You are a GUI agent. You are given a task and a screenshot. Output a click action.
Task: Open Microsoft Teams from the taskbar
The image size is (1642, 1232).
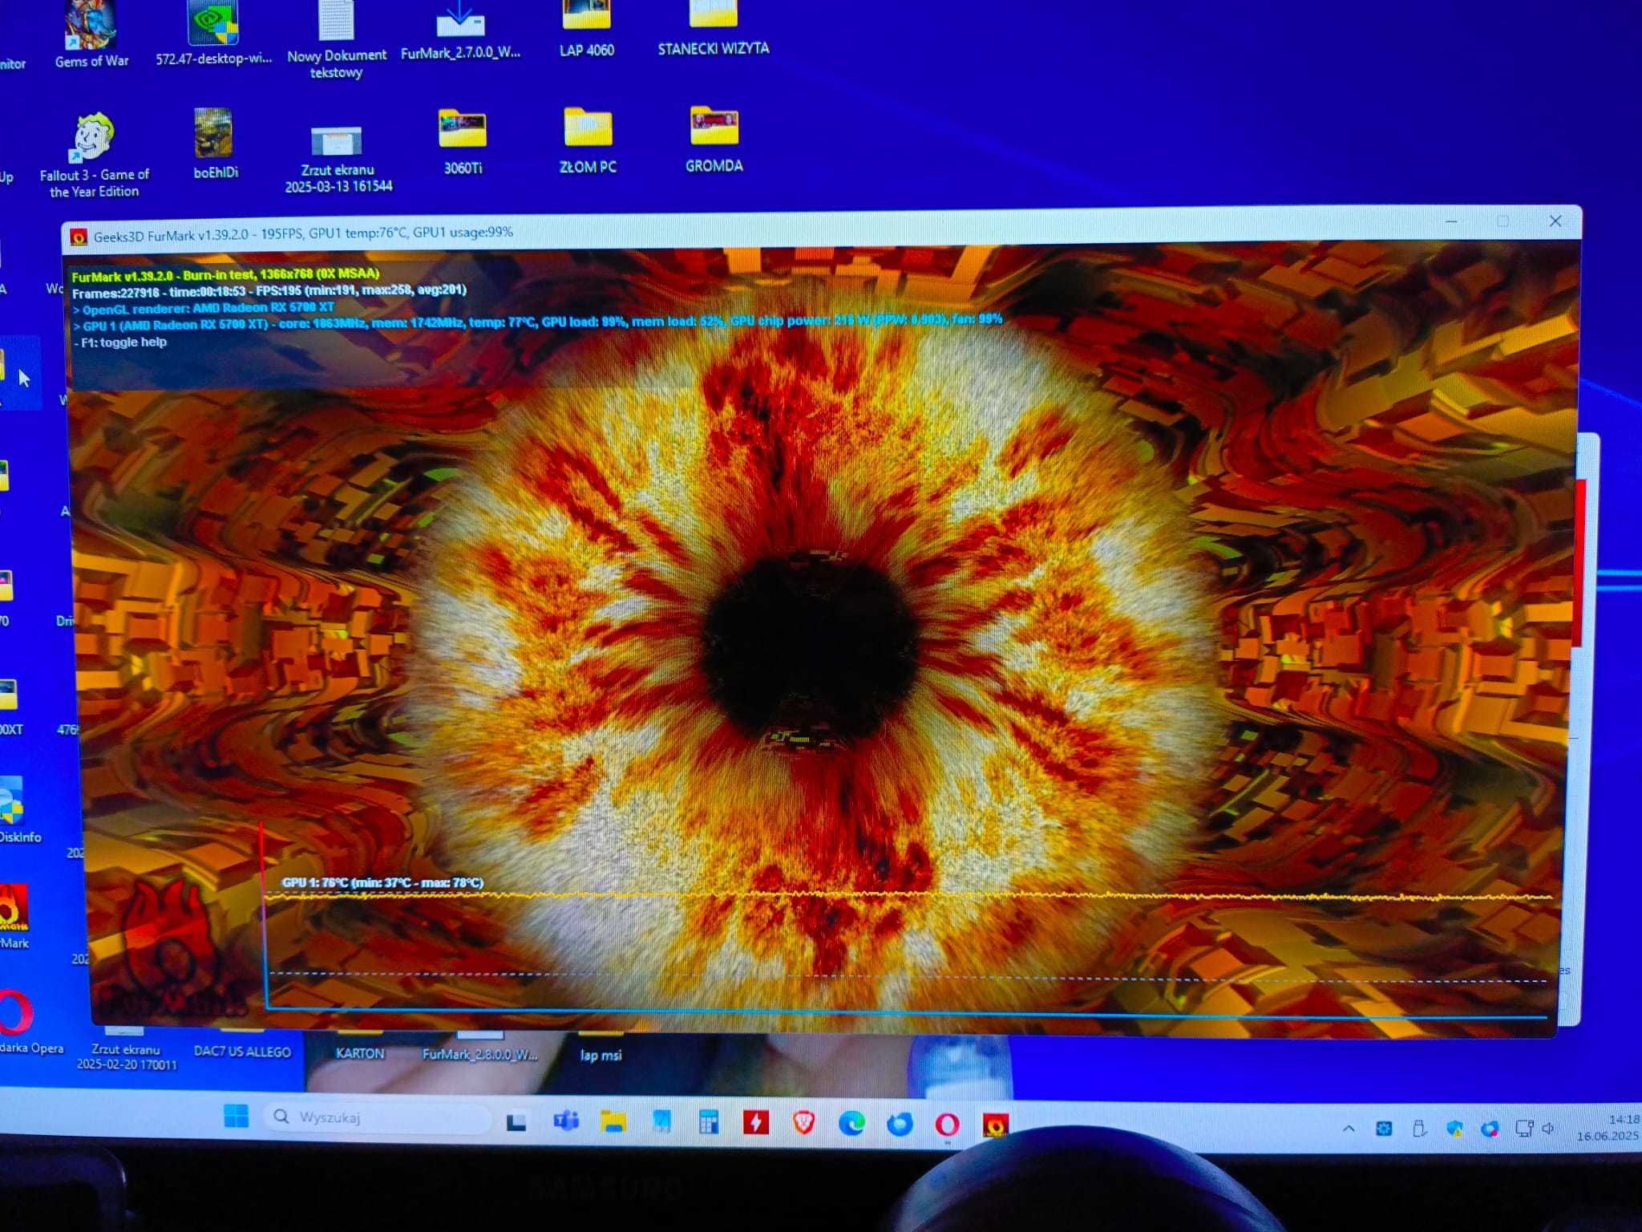[566, 1121]
